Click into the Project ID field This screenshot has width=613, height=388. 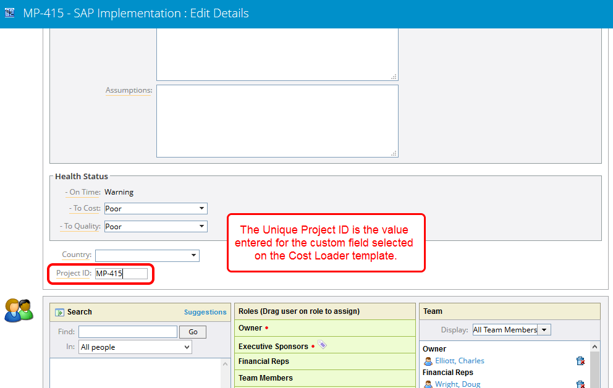[121, 274]
